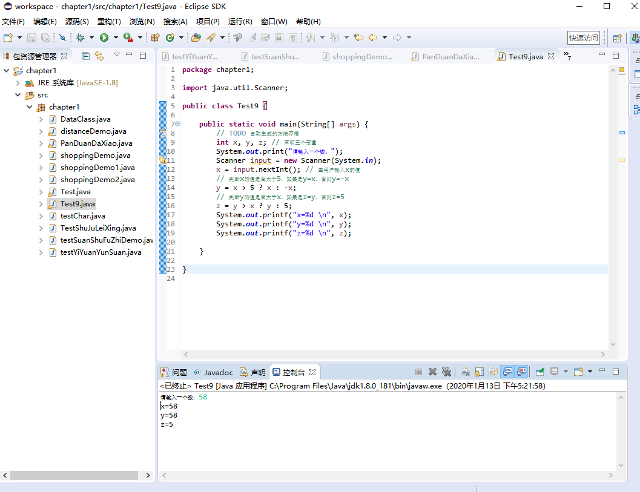Expand the DataClass.java tree node

[x=41, y=119]
